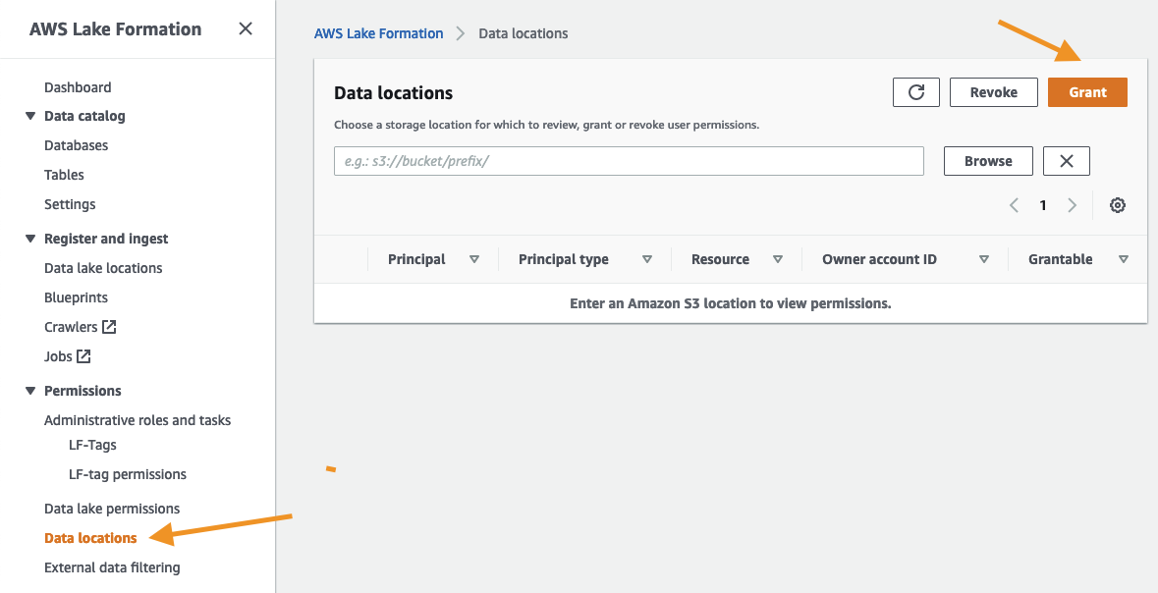Open table preferences gear icon
The image size is (1158, 593).
click(1117, 205)
